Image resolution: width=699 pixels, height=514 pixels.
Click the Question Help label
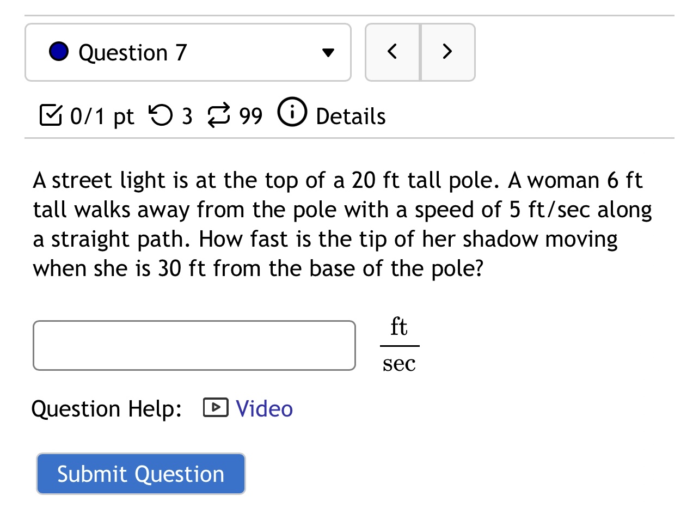pos(107,408)
